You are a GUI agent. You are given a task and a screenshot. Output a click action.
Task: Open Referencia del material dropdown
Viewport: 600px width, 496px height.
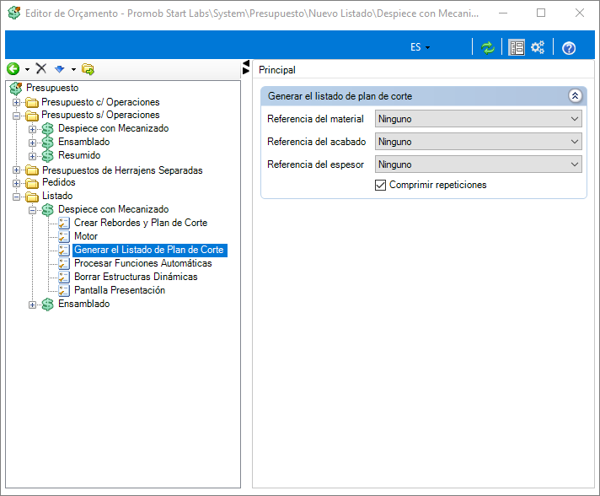tap(479, 119)
